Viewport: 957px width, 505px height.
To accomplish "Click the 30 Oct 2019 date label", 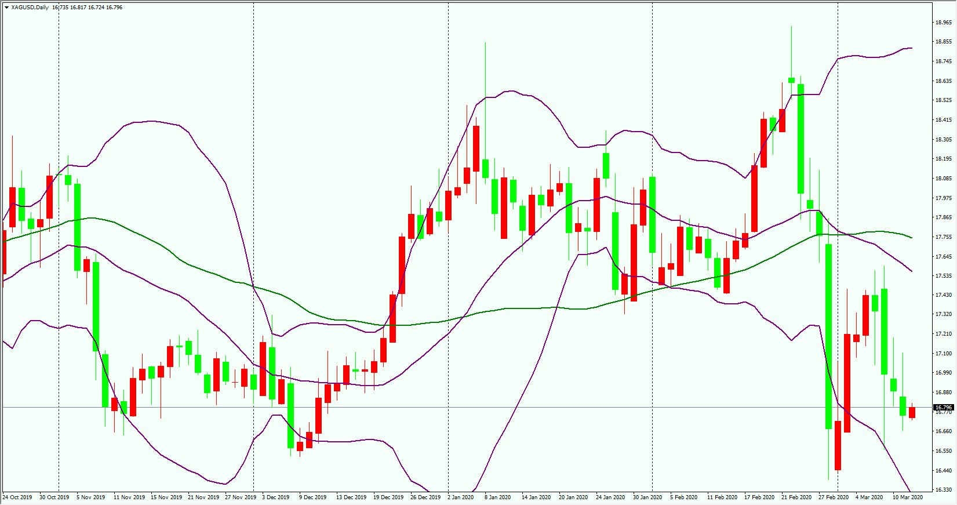I will (54, 497).
